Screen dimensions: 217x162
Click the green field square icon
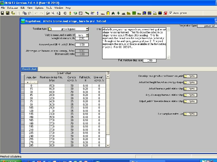134,13
